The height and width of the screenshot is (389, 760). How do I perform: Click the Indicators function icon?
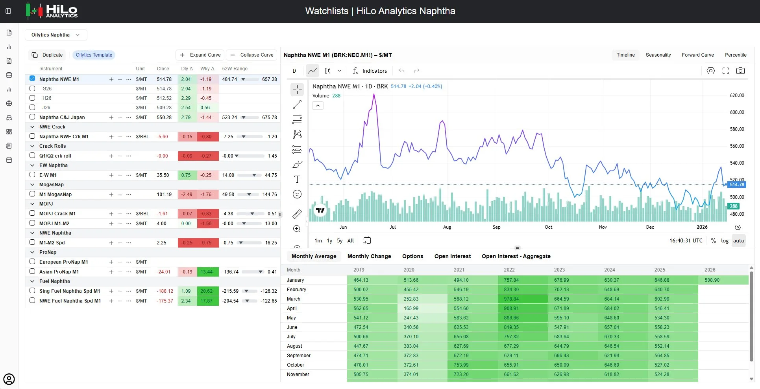[355, 71]
